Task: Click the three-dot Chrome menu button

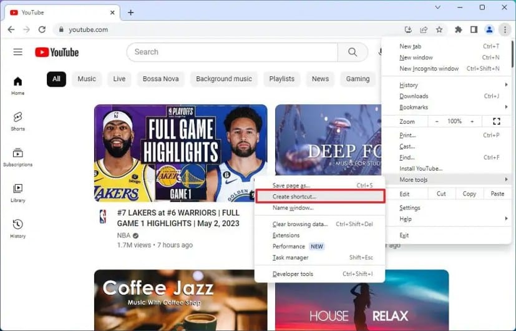Action: click(x=505, y=29)
